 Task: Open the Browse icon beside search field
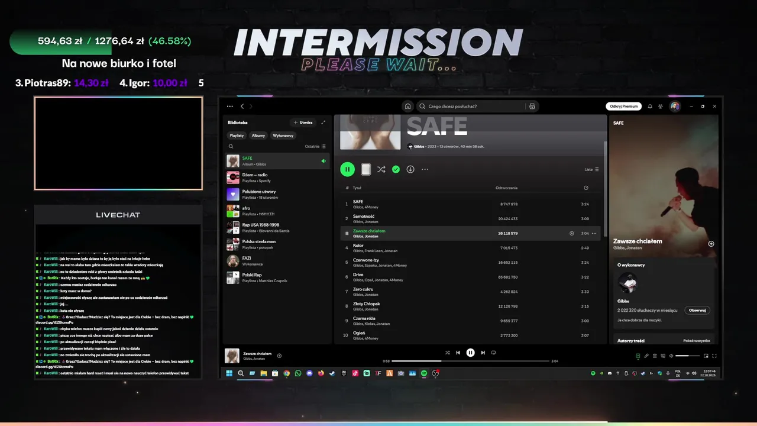[532, 106]
